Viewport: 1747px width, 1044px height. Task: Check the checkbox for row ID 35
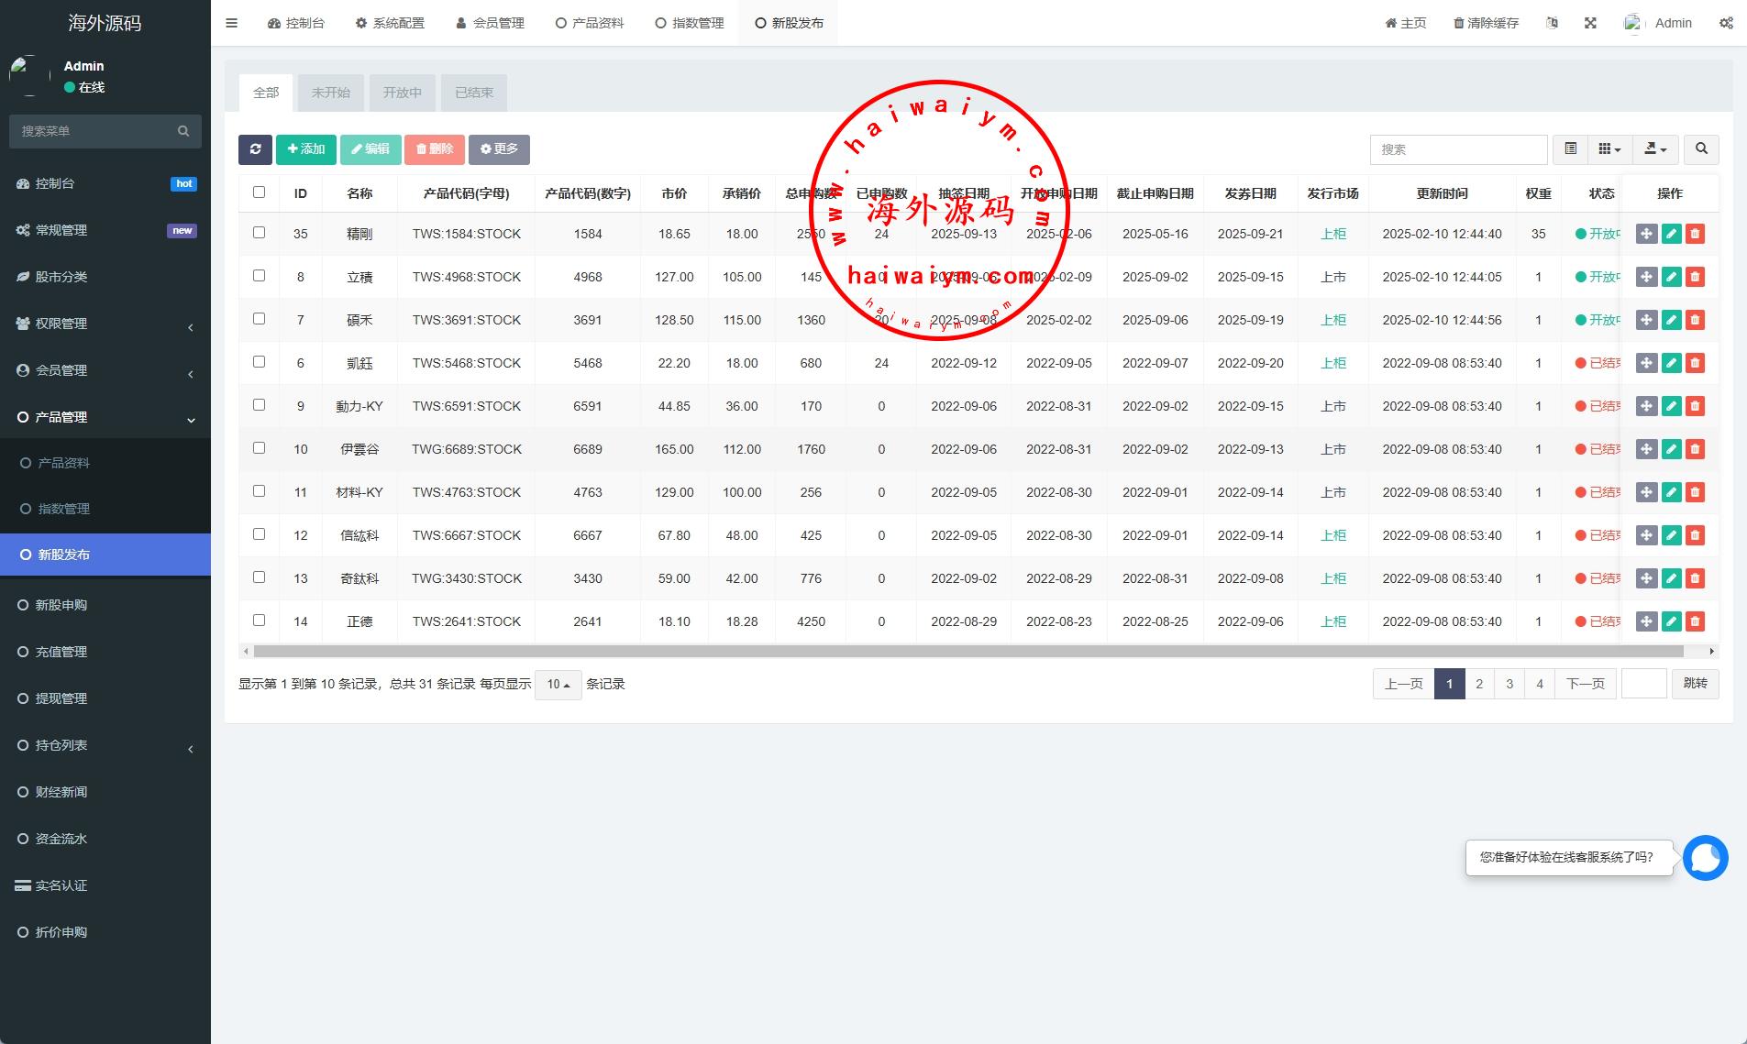pyautogui.click(x=259, y=233)
